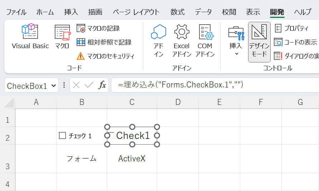Switch to the 数式 (Formulas) tab
Viewport: 319px width, 191px height.
click(x=178, y=12)
